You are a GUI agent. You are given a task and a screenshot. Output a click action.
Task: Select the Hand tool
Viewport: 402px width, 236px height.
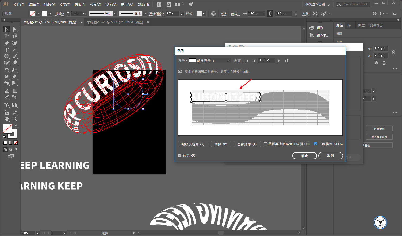[x=7, y=119]
